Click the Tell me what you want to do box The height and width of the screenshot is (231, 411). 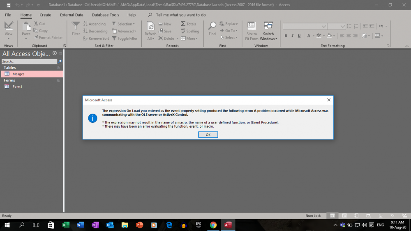[x=180, y=15]
